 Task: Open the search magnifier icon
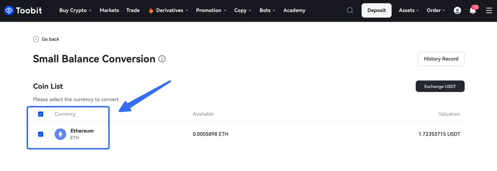[350, 10]
